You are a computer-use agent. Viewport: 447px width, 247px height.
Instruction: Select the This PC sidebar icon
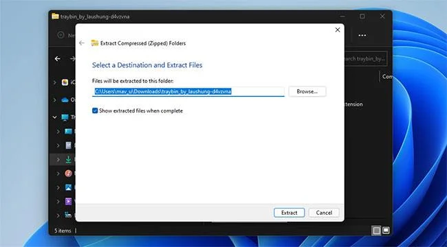point(65,117)
